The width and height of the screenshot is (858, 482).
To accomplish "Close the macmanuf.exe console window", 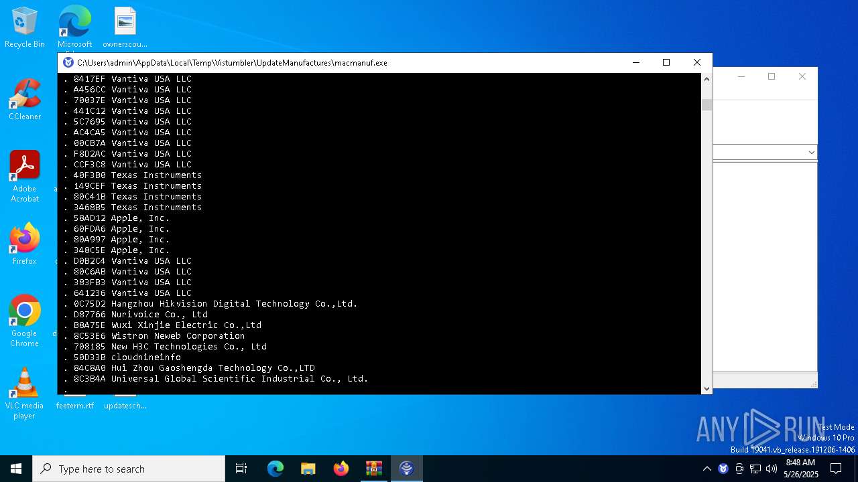I will click(697, 62).
